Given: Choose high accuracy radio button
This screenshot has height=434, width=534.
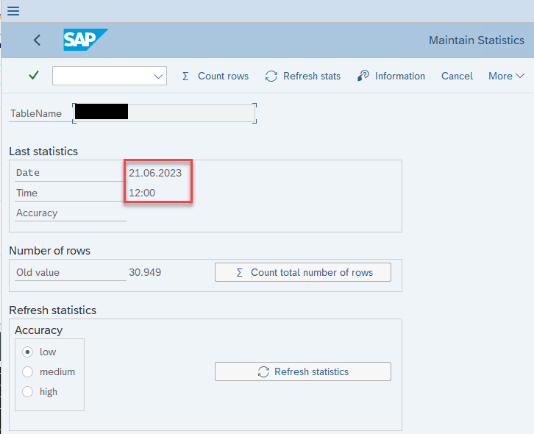Looking at the screenshot, I should pyautogui.click(x=28, y=392).
